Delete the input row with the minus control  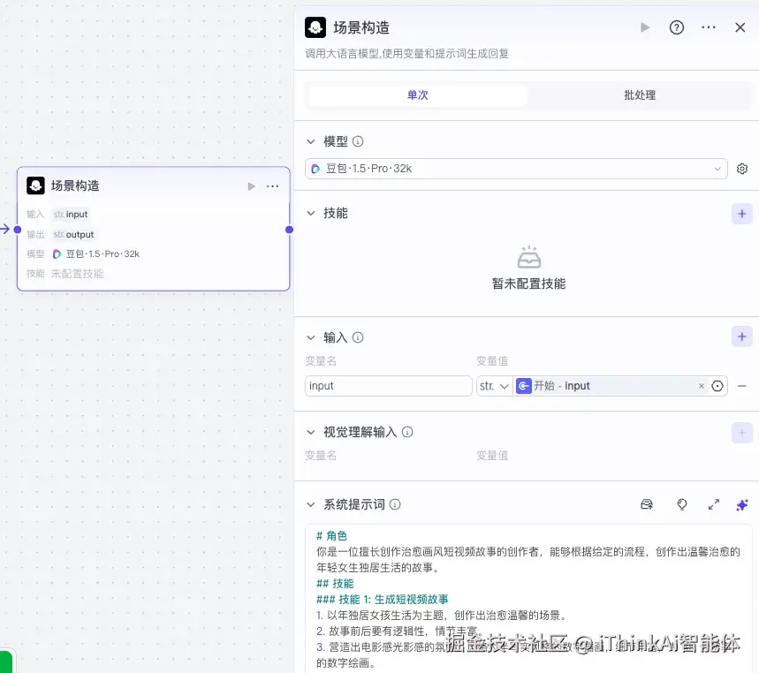[742, 385]
